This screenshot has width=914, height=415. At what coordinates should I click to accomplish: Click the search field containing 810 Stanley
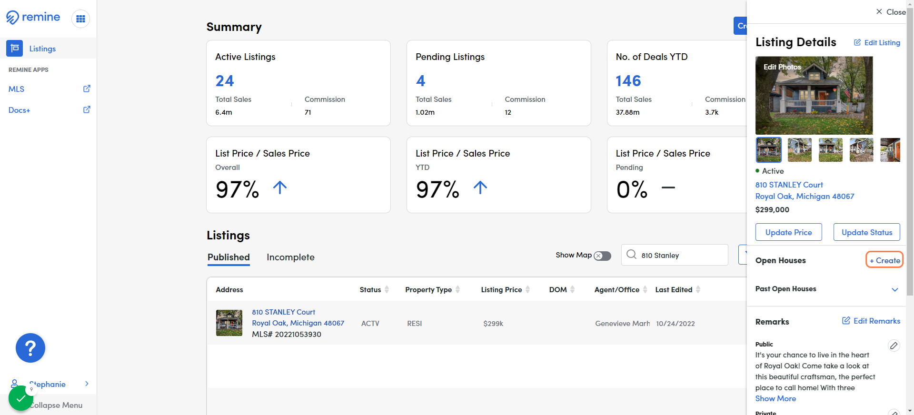coord(675,255)
